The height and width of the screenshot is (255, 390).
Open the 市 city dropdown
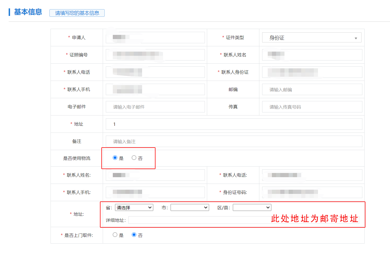190,208
